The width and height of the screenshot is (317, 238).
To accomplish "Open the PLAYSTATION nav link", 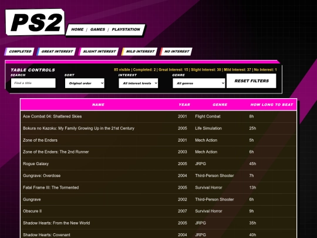I will coord(126,29).
